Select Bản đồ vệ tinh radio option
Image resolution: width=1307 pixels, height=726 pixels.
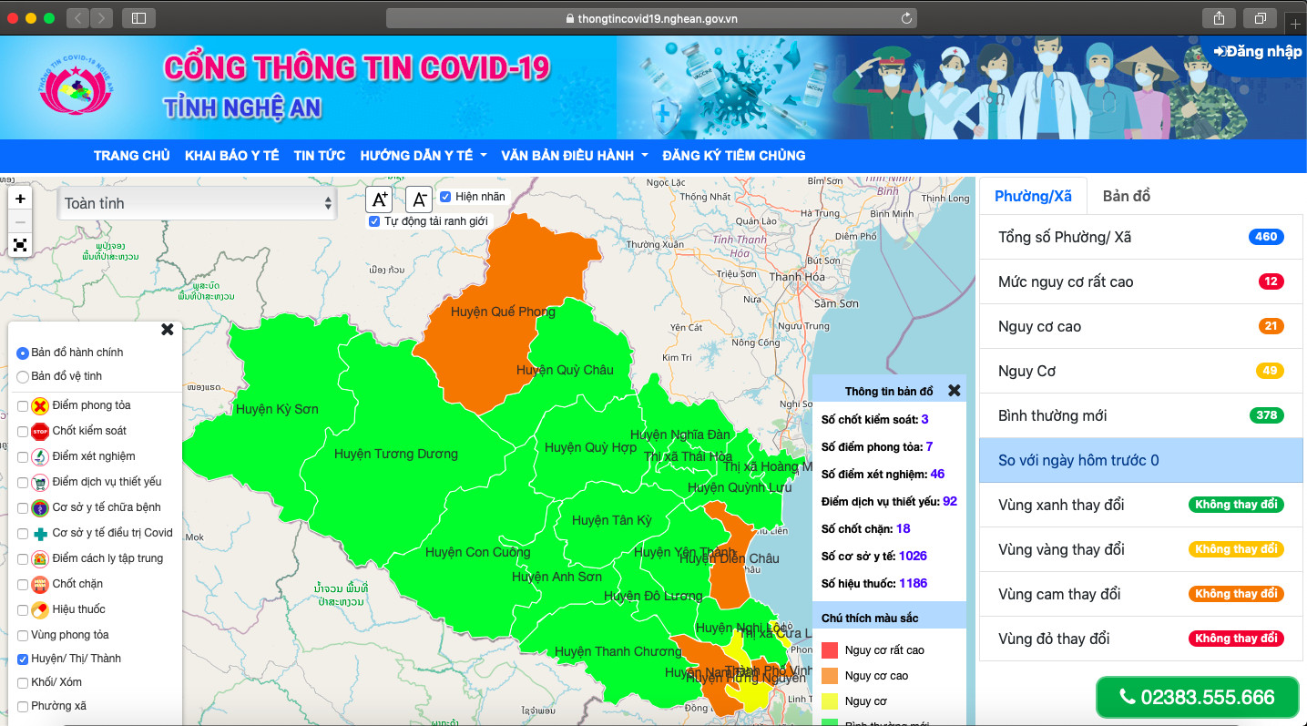pos(23,376)
